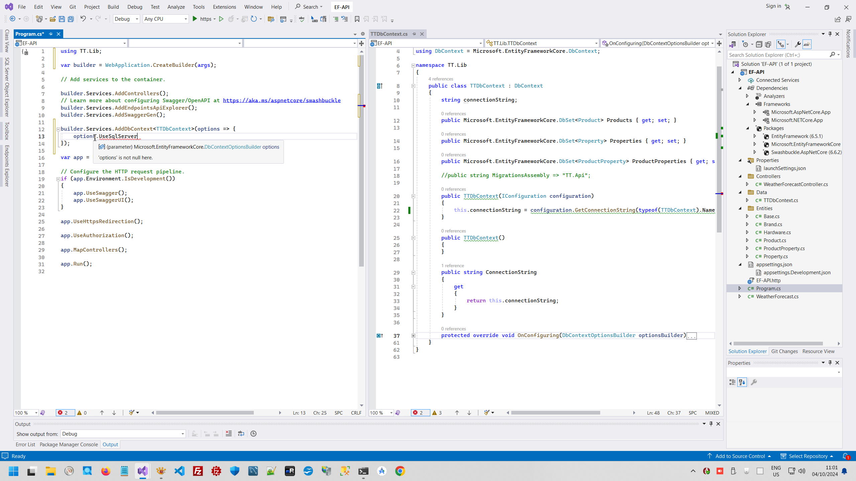
Task: Click Add to Source Control in the status bar
Action: (x=740, y=456)
